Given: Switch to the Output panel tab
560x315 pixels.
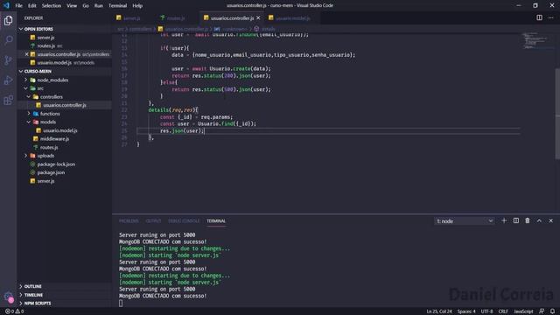Looking at the screenshot, I should click(x=153, y=221).
